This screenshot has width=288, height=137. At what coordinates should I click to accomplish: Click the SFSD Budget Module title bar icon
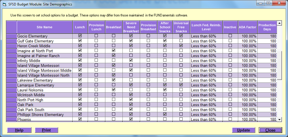click(4, 4)
